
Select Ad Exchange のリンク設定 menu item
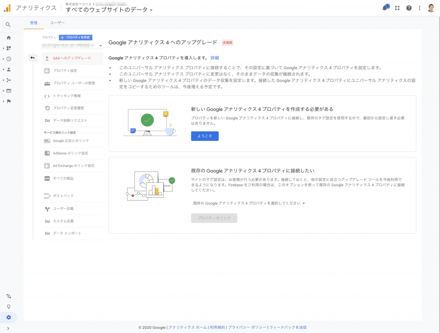73,166
